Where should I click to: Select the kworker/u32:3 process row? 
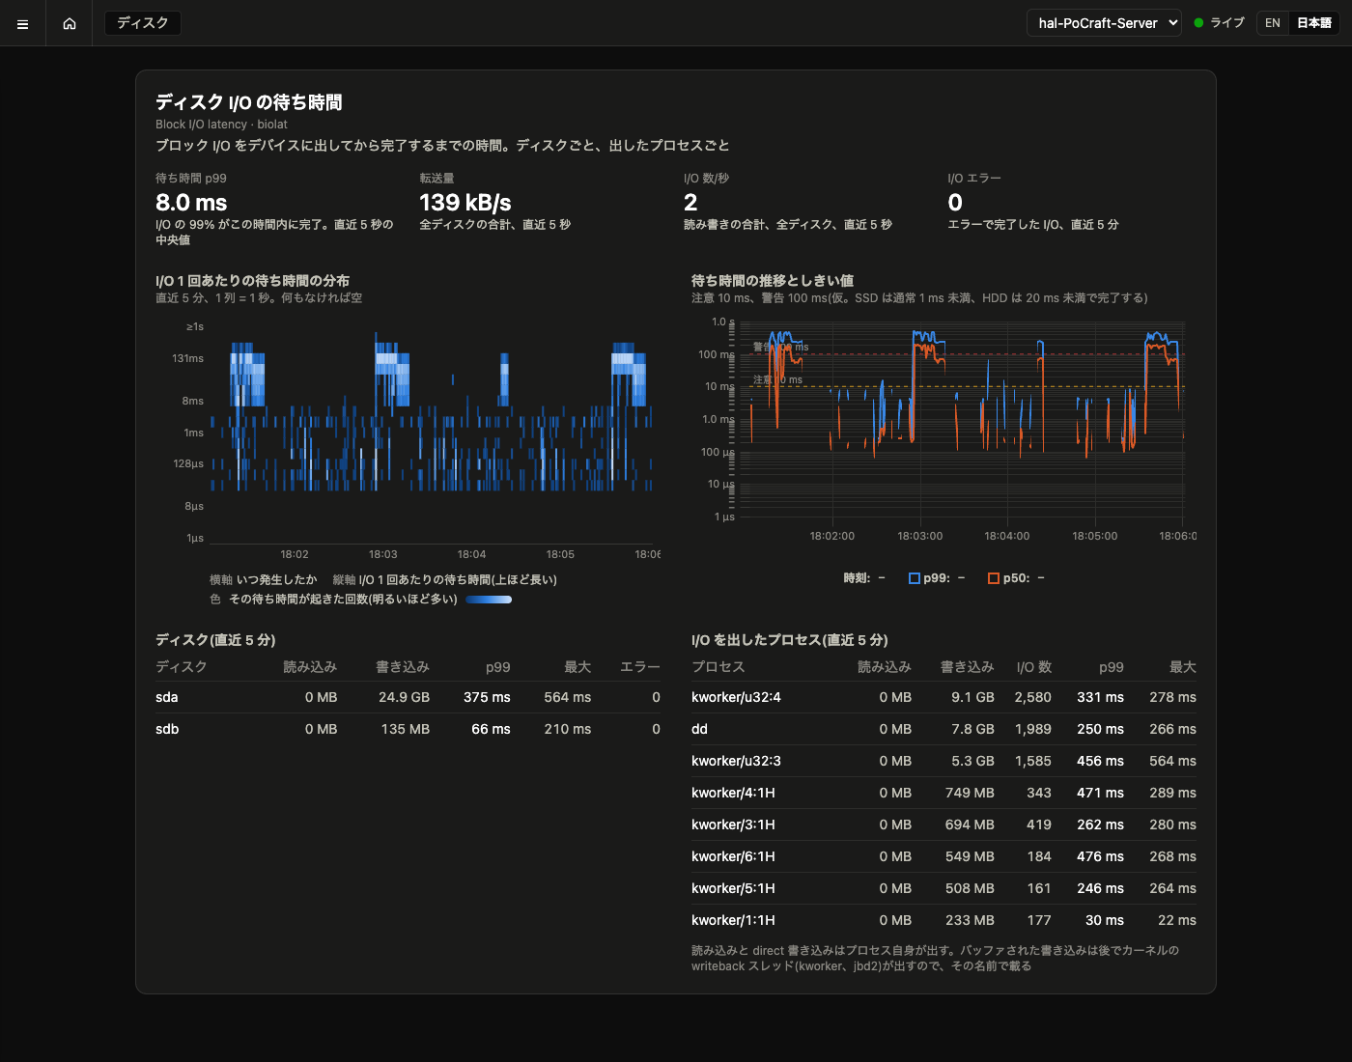944,761
